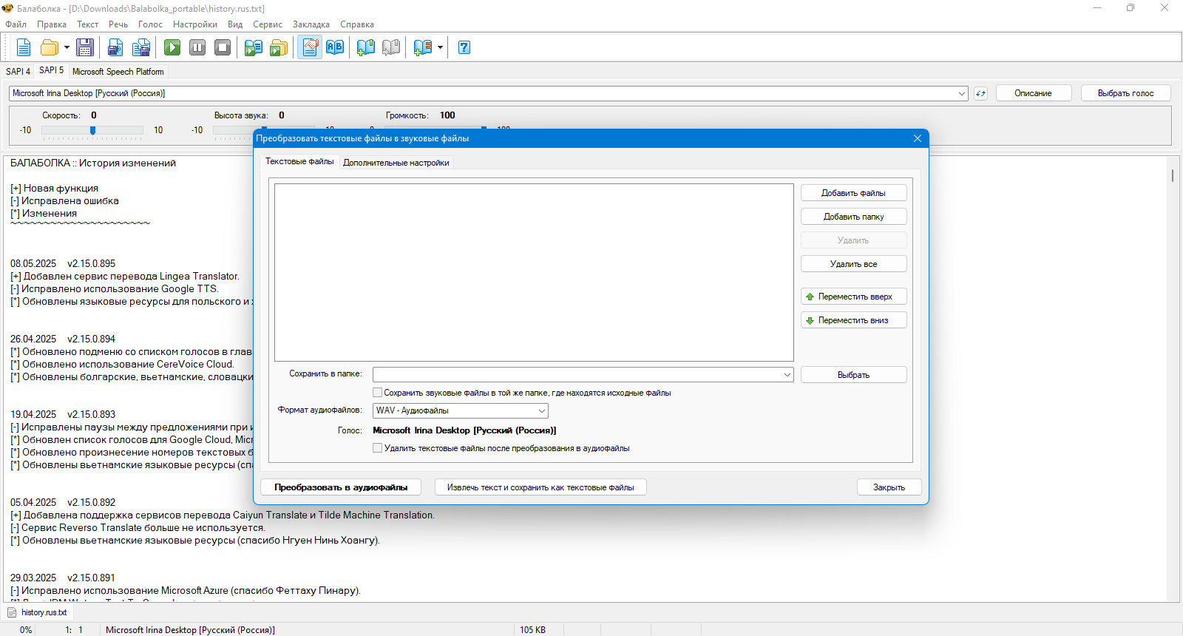Open the Сервис menu
1183x636 pixels.
(268, 24)
